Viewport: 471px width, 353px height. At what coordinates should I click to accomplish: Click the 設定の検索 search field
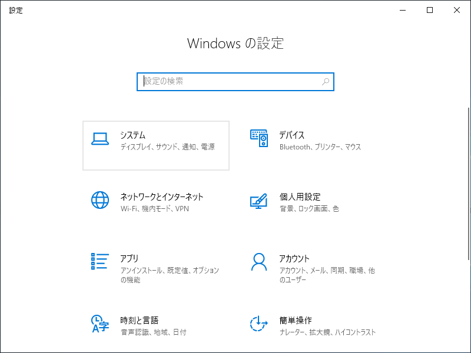pos(235,82)
